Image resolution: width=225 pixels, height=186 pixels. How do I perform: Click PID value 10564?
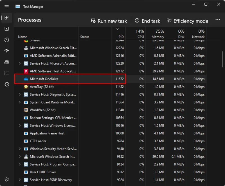[120, 118]
